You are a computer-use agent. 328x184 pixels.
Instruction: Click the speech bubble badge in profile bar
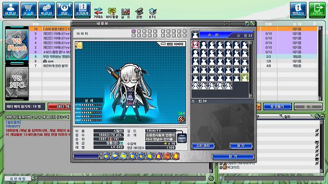point(115,156)
